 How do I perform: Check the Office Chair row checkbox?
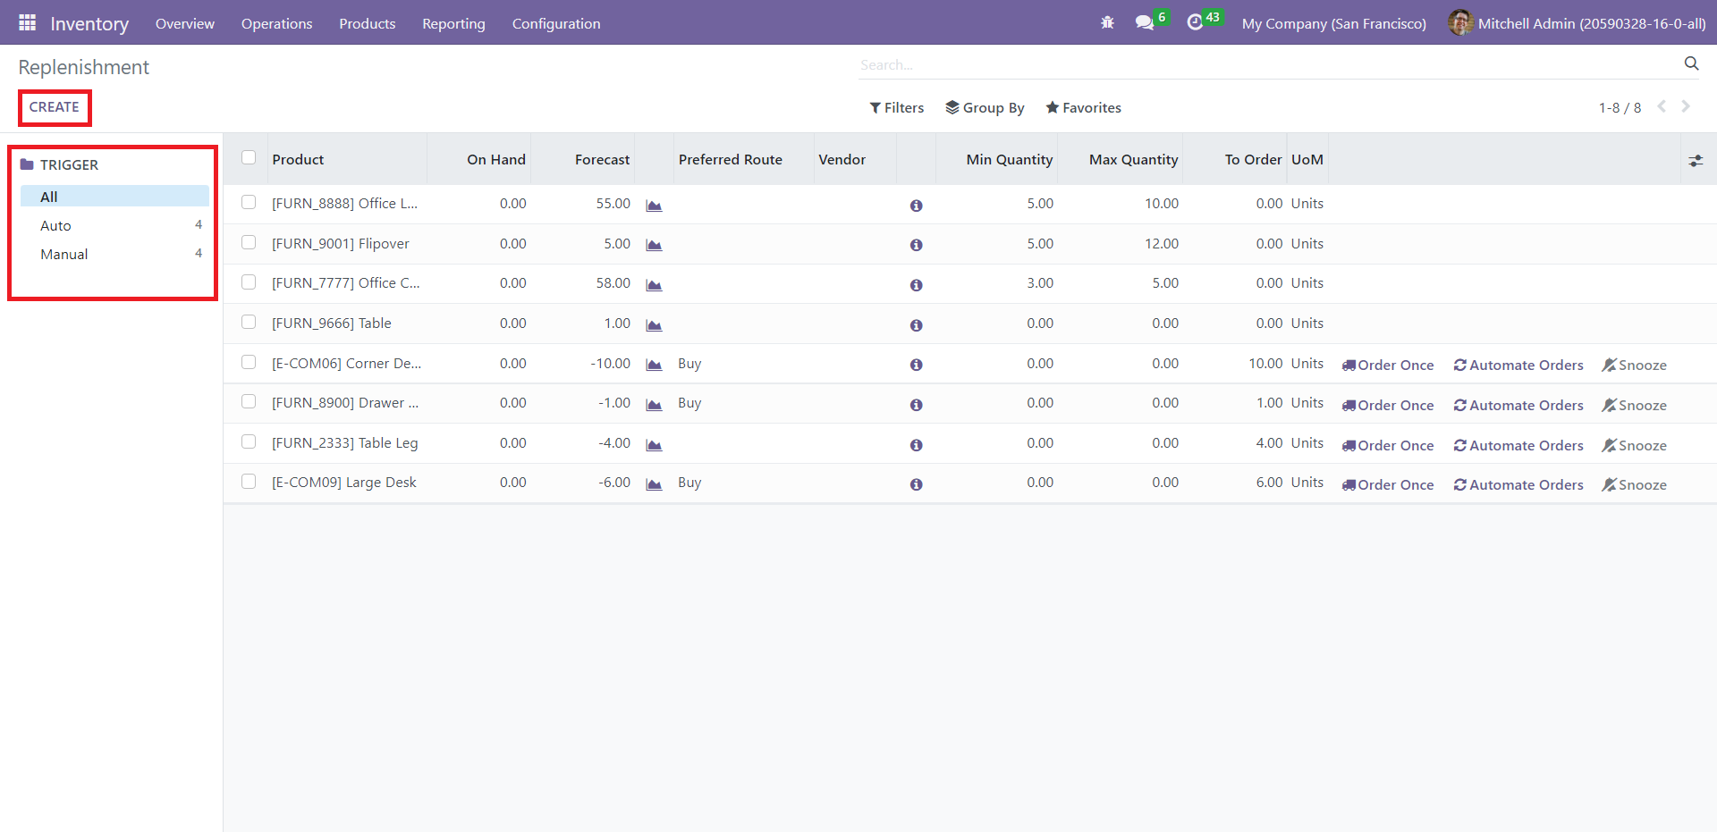point(249,282)
